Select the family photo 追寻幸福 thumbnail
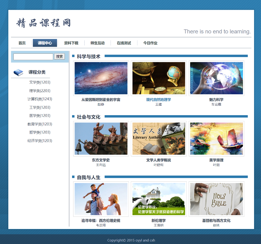 coord(101,199)
